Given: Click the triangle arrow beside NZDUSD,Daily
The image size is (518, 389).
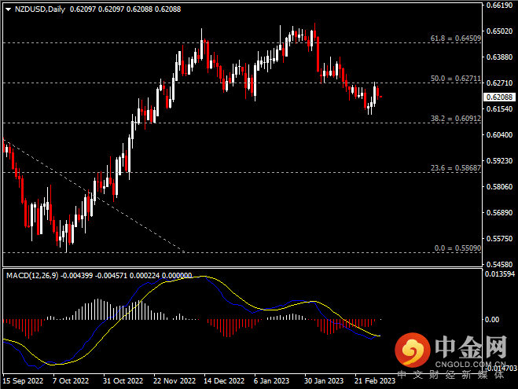Looking at the screenshot, I should 9,9.
